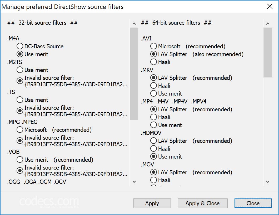Select LAV Splitter for .HDMOV files
Image resolution: width=279 pixels, height=215 pixels.
click(153, 141)
